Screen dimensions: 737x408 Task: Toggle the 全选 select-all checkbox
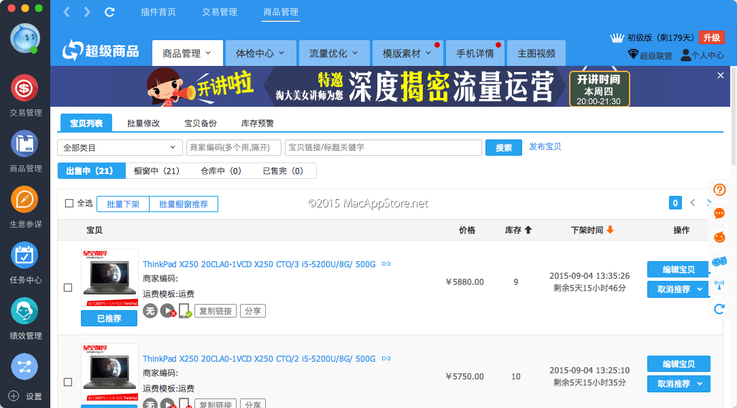coord(69,203)
